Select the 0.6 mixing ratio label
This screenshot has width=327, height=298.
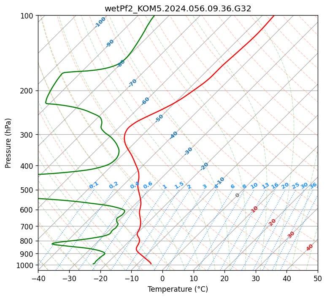(x=148, y=185)
